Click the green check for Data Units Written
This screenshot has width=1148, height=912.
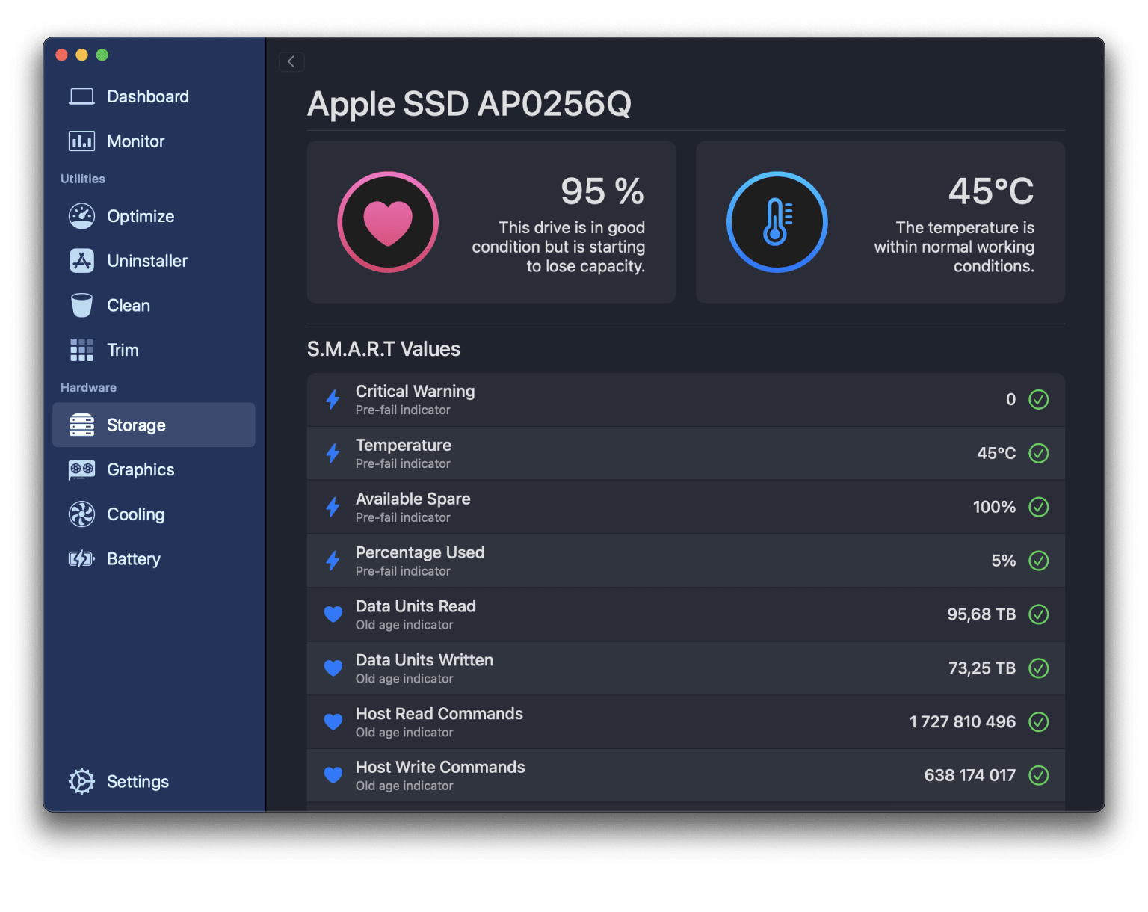(x=1039, y=668)
